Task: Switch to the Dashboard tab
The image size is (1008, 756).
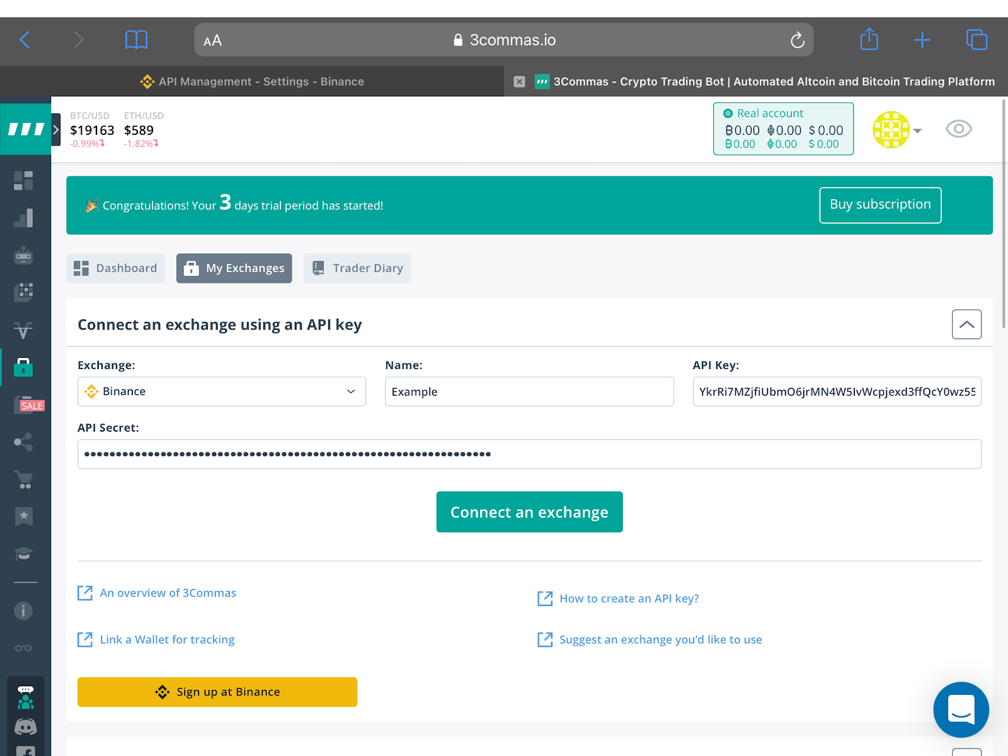Action: coord(116,268)
